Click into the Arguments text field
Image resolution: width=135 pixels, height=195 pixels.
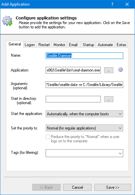coord(84,85)
